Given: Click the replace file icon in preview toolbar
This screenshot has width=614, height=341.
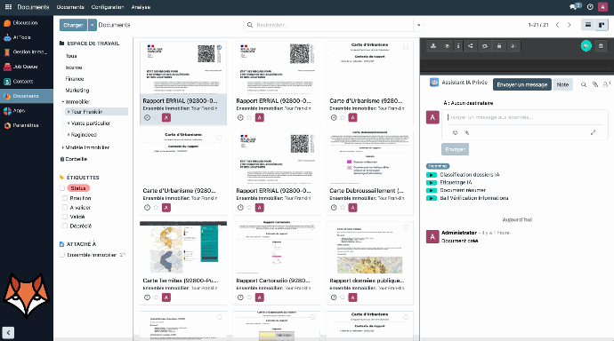Looking at the screenshot, I should point(485,45).
